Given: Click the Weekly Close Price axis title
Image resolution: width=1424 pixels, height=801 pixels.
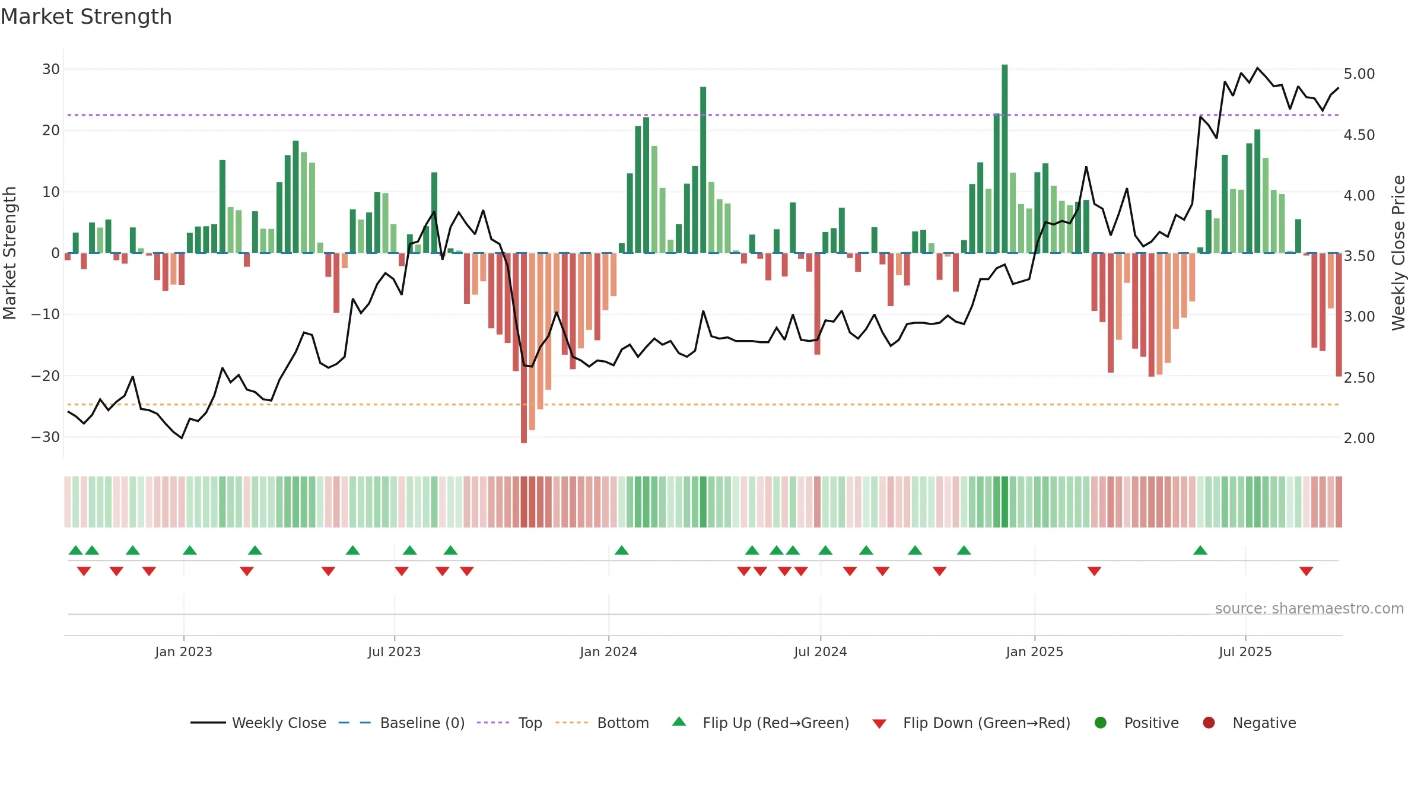Looking at the screenshot, I should [x=1398, y=253].
